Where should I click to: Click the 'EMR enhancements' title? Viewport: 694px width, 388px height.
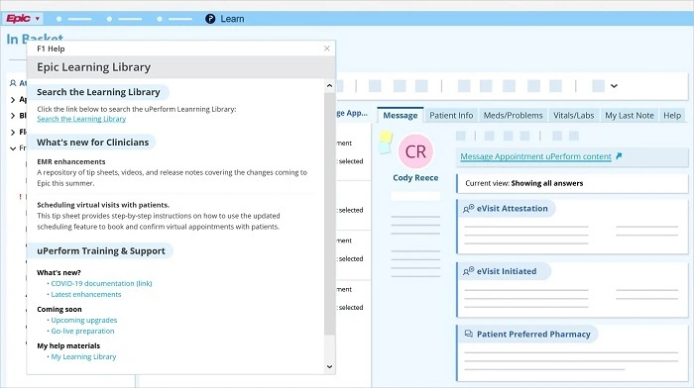click(71, 161)
